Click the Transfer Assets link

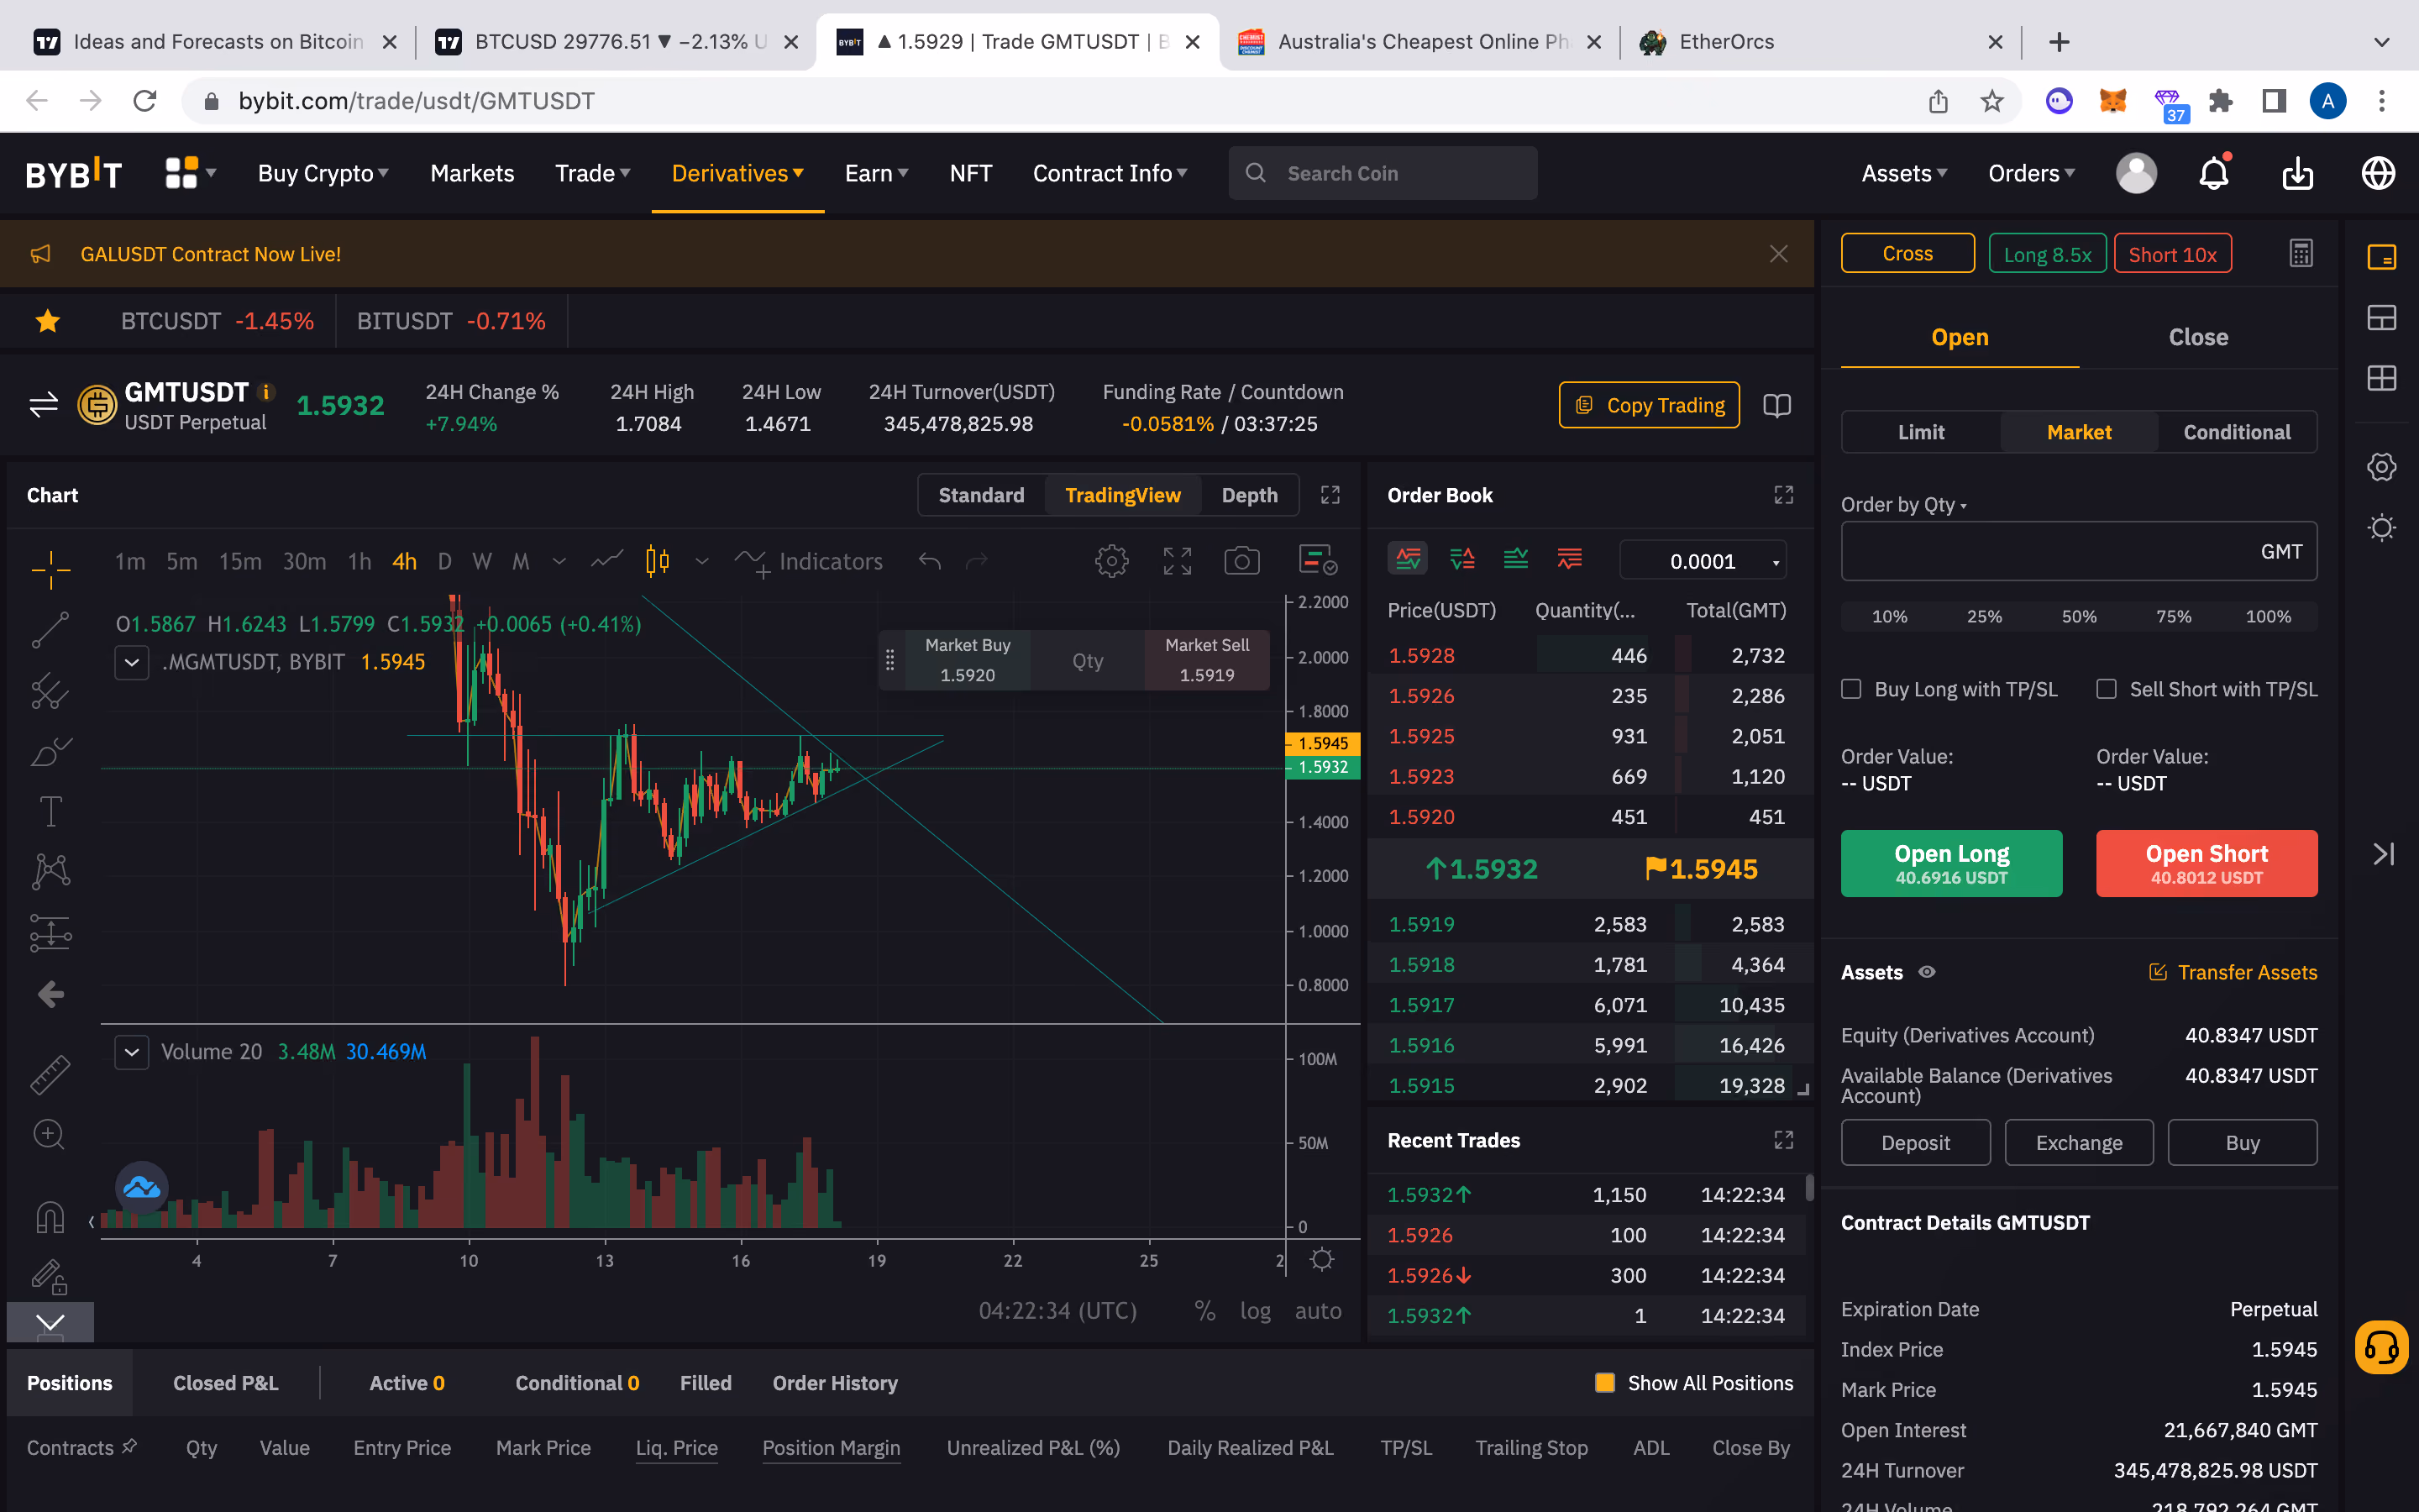[x=2233, y=972]
